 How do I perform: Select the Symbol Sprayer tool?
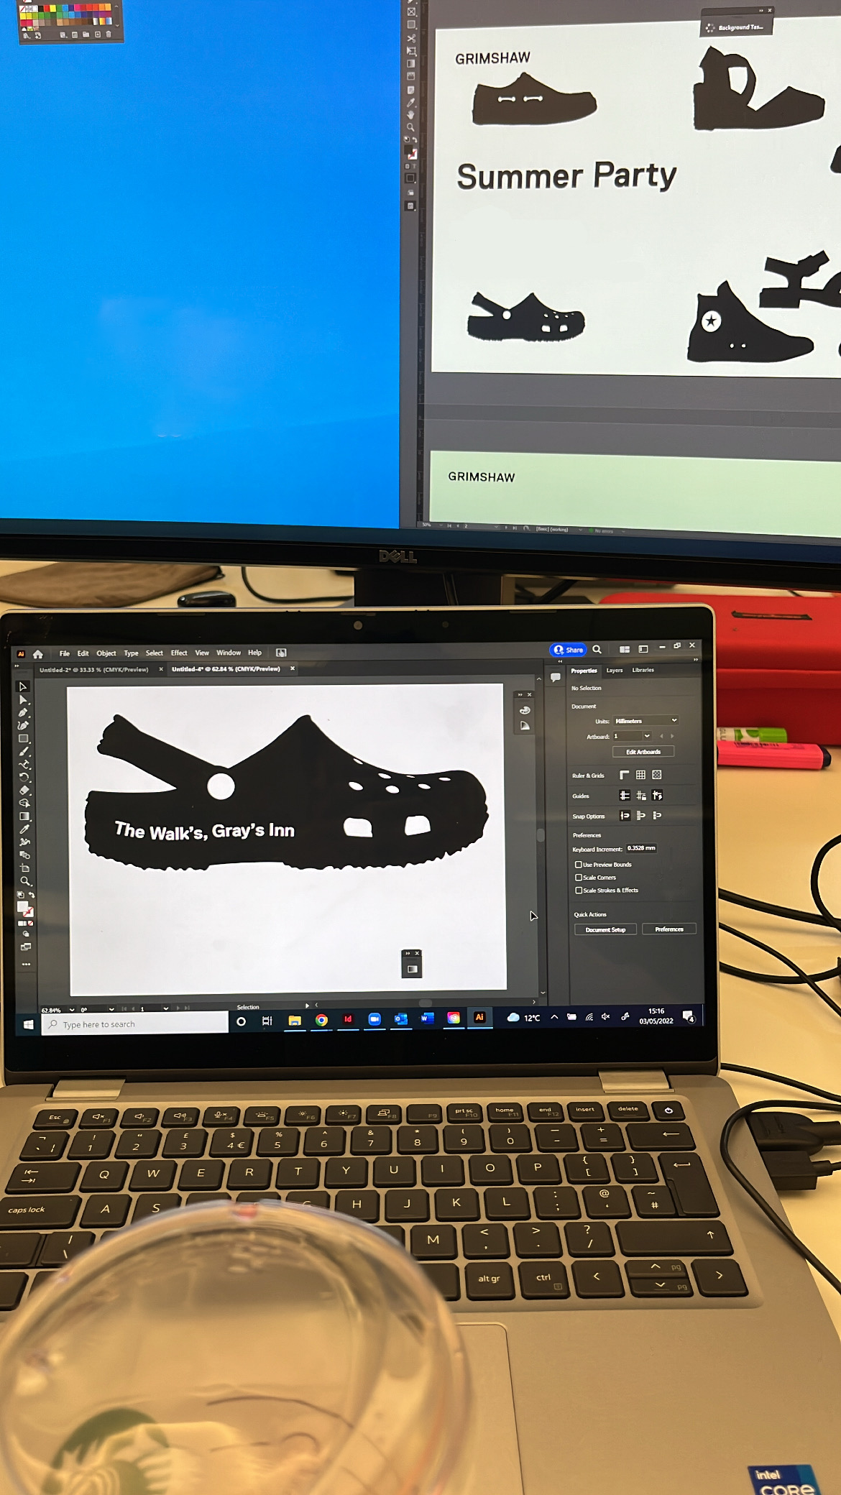point(24,842)
